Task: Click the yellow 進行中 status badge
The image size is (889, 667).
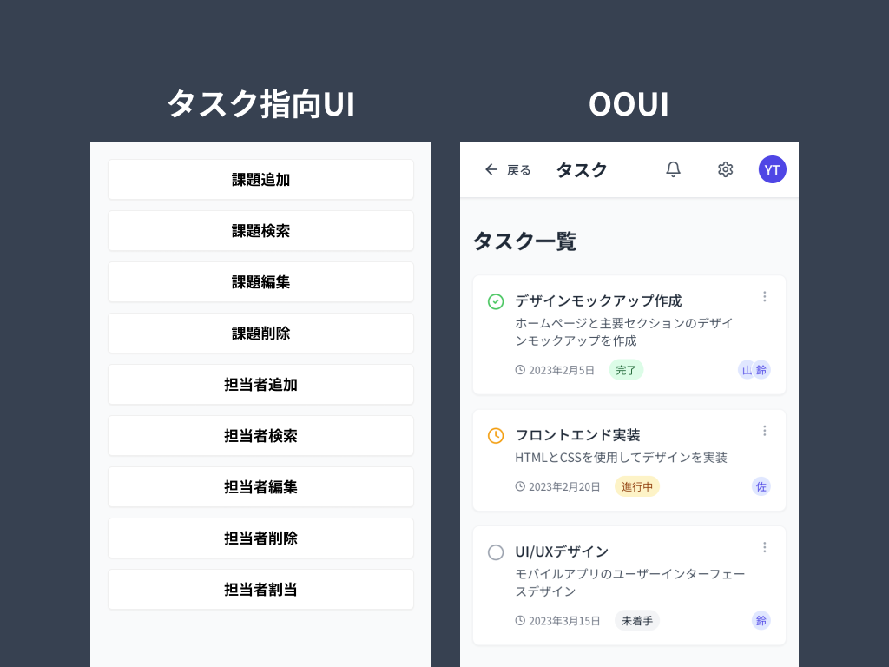Action: tap(636, 486)
